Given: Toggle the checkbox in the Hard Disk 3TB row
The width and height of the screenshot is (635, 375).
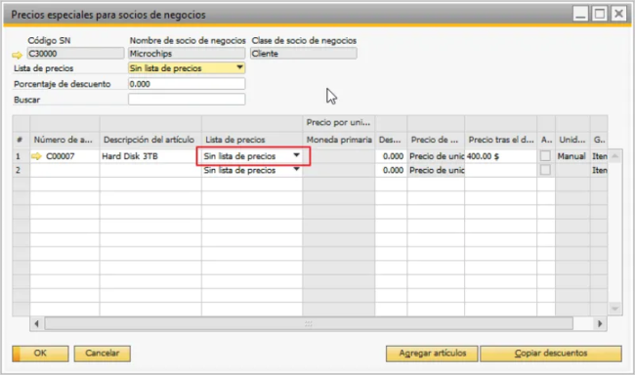Looking at the screenshot, I should click(545, 156).
